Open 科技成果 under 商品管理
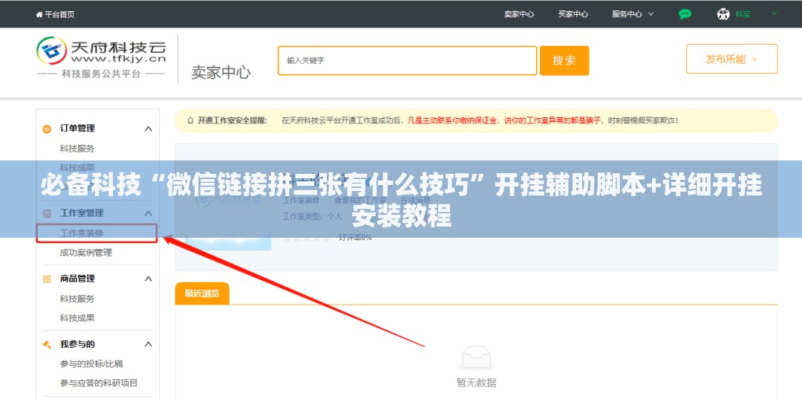802x399 pixels. 77,318
